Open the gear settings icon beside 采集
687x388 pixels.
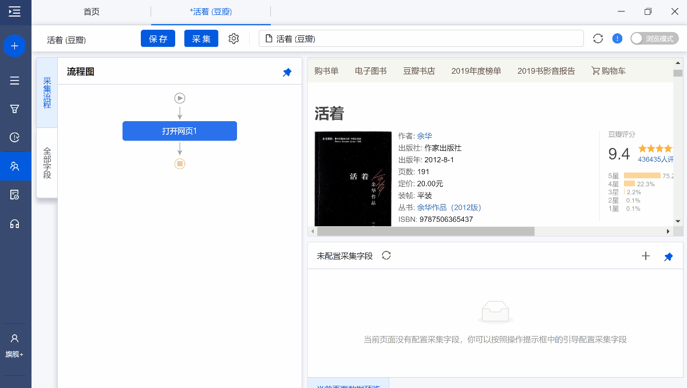(x=234, y=38)
